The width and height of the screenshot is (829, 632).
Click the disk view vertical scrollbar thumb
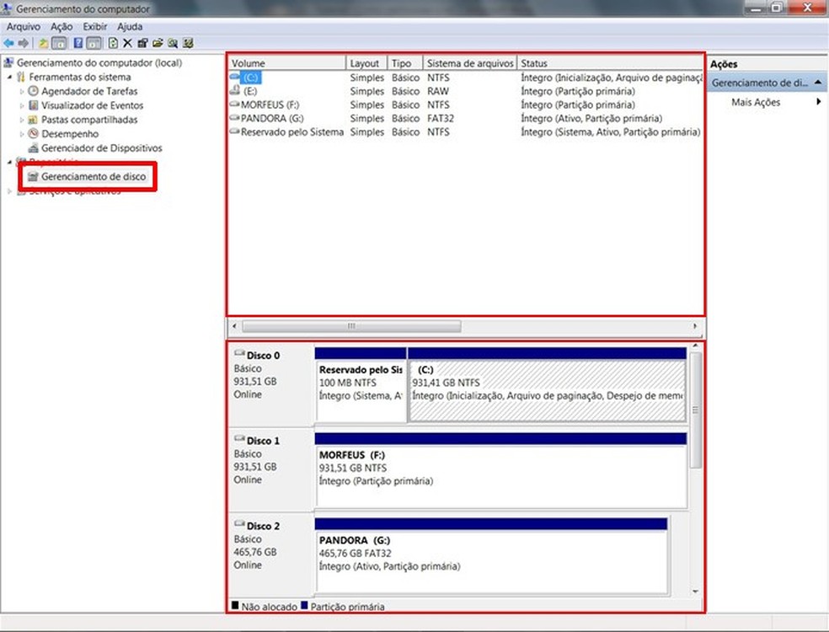click(696, 410)
